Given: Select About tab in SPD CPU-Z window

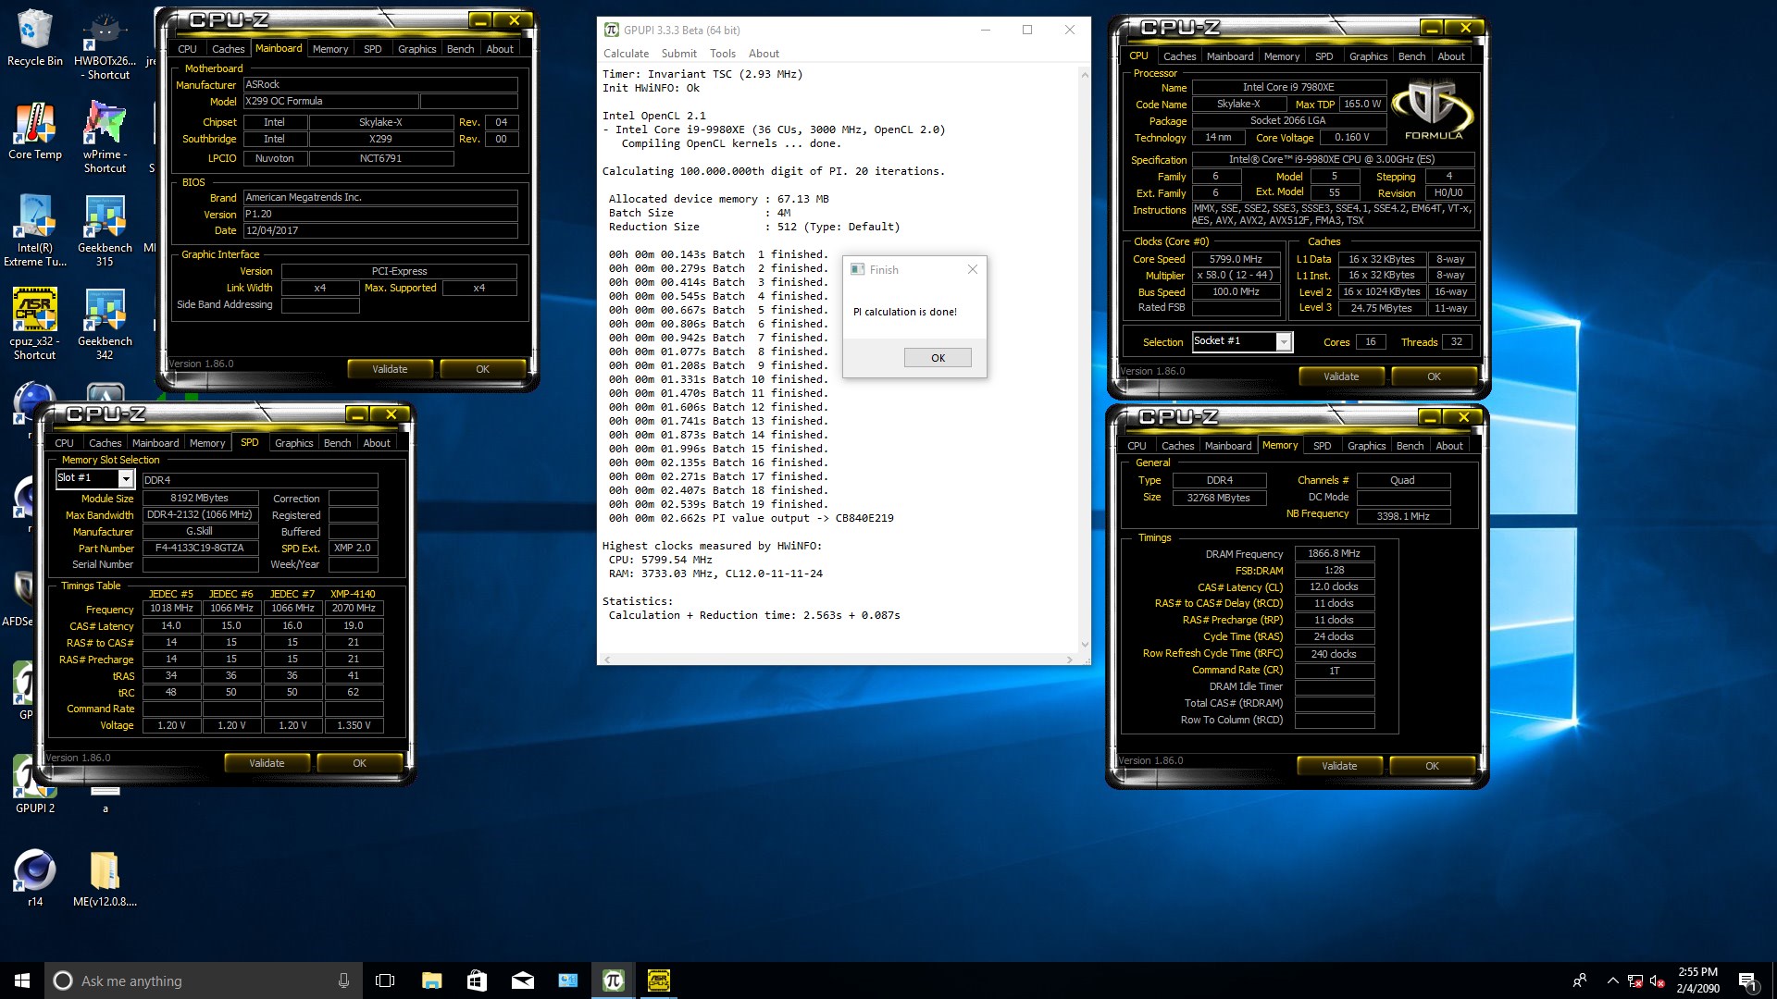Looking at the screenshot, I should click(376, 443).
